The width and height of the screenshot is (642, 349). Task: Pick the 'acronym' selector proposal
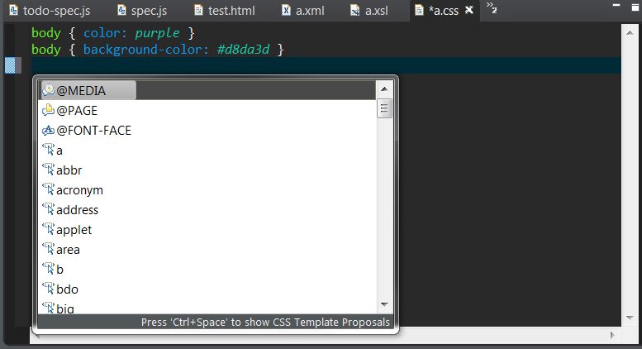pos(207,190)
